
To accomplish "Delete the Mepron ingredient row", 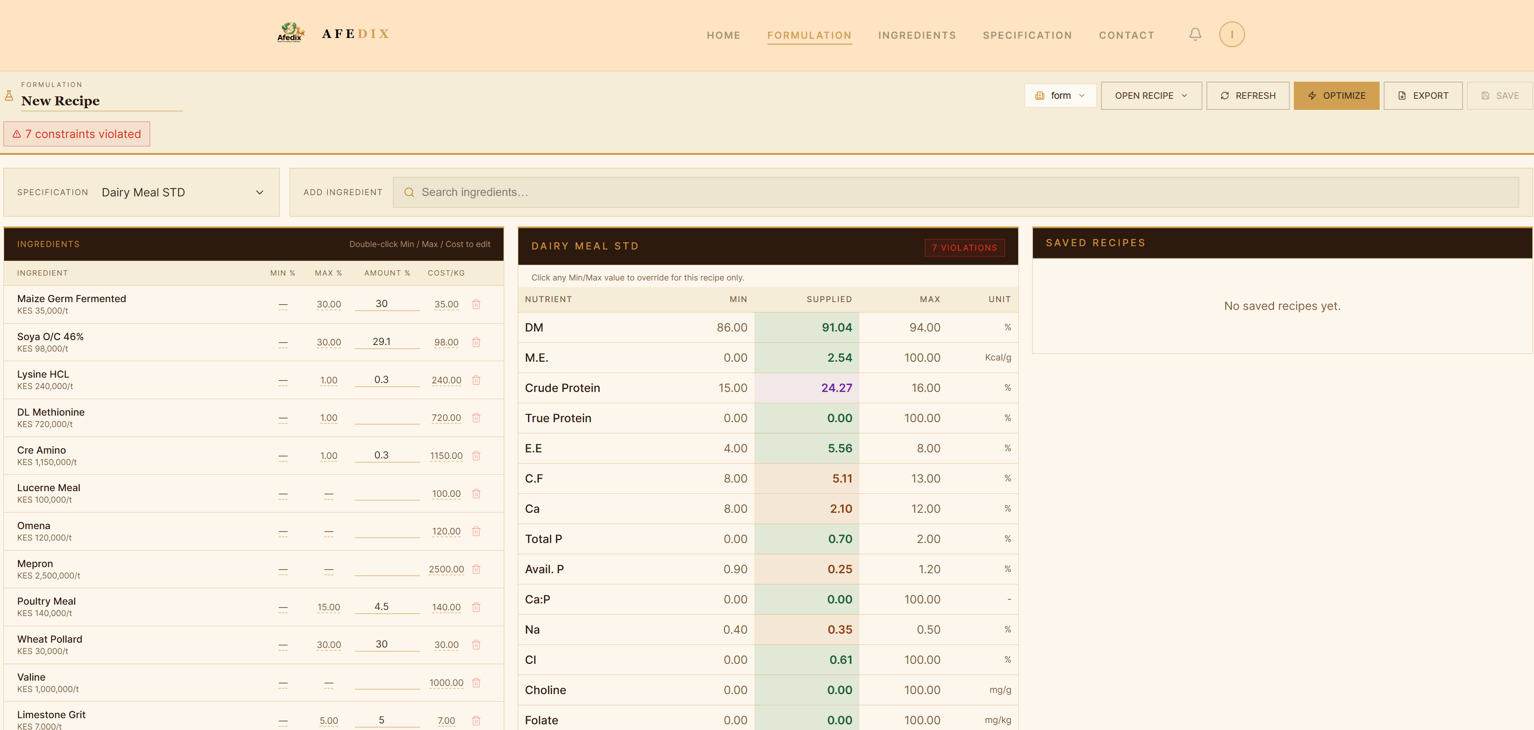I will (x=476, y=569).
